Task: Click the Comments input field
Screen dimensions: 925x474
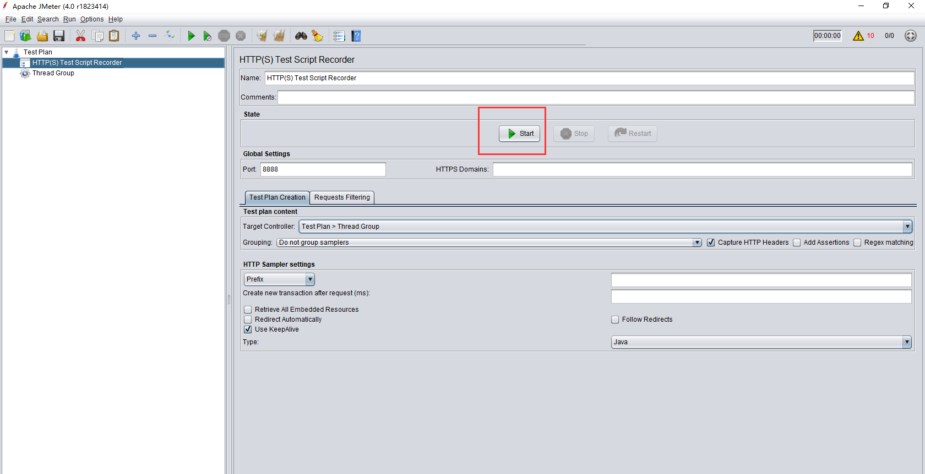Action: coord(596,97)
